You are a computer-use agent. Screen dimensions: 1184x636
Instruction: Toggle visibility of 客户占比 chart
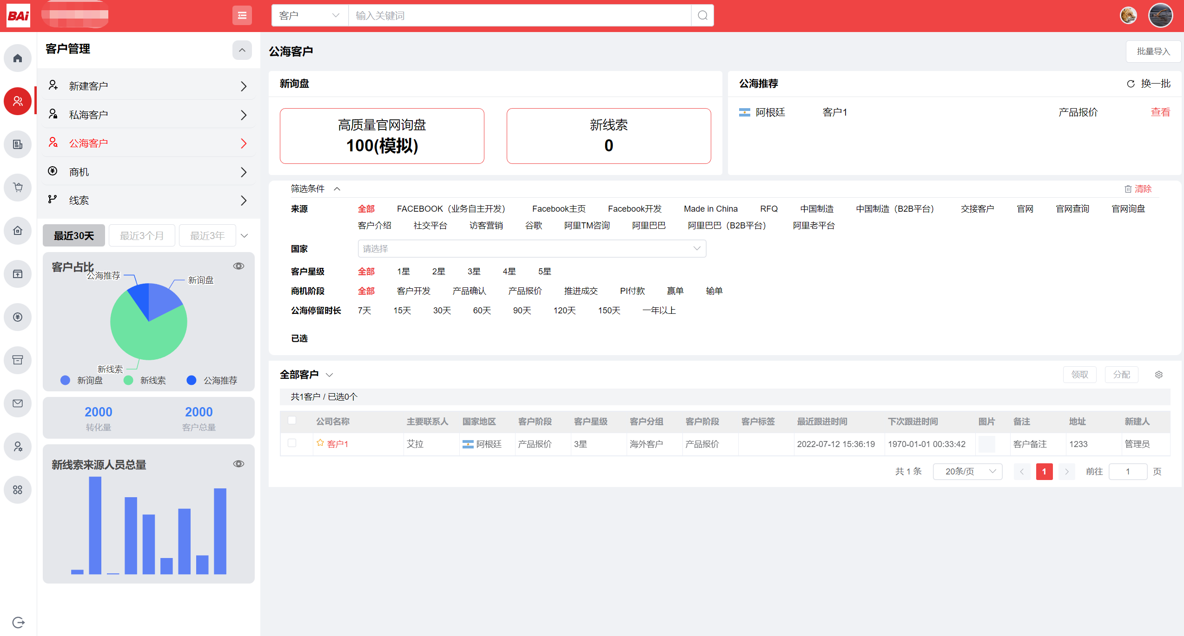tap(238, 266)
